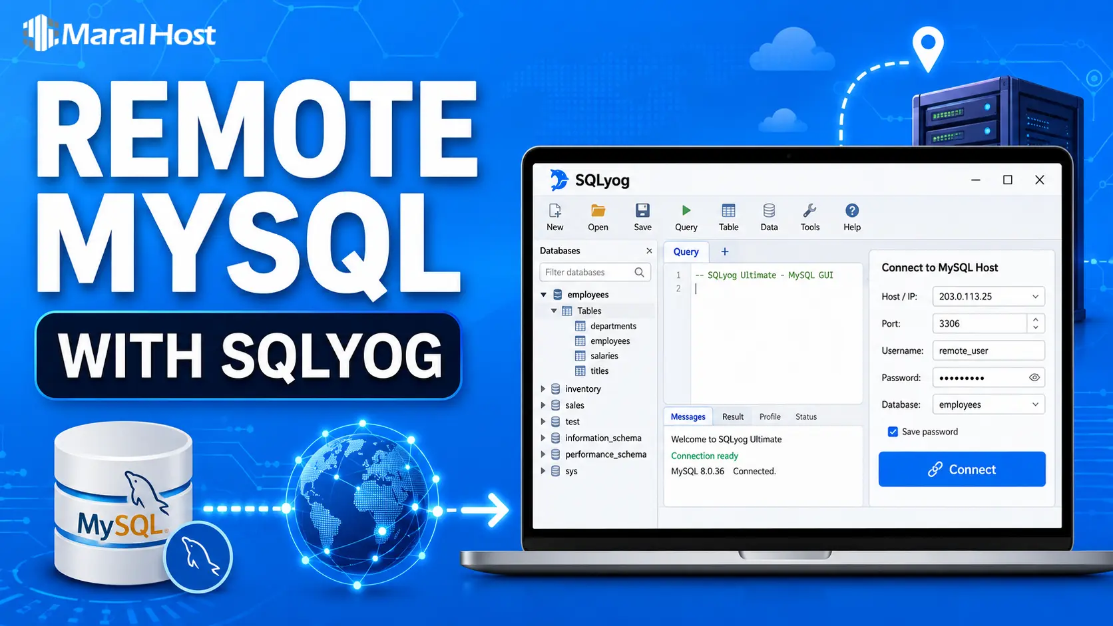The image size is (1113, 626).
Task: Minimize the SQLyog window
Action: point(976,180)
